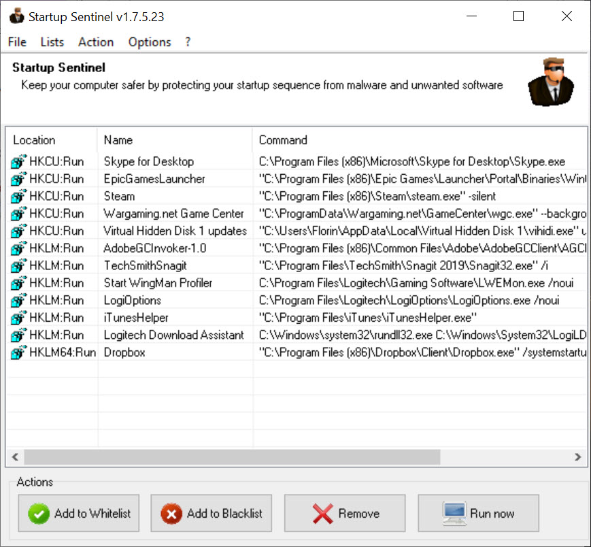591x547 pixels.
Task: Open the File menu
Action: pyautogui.click(x=17, y=42)
